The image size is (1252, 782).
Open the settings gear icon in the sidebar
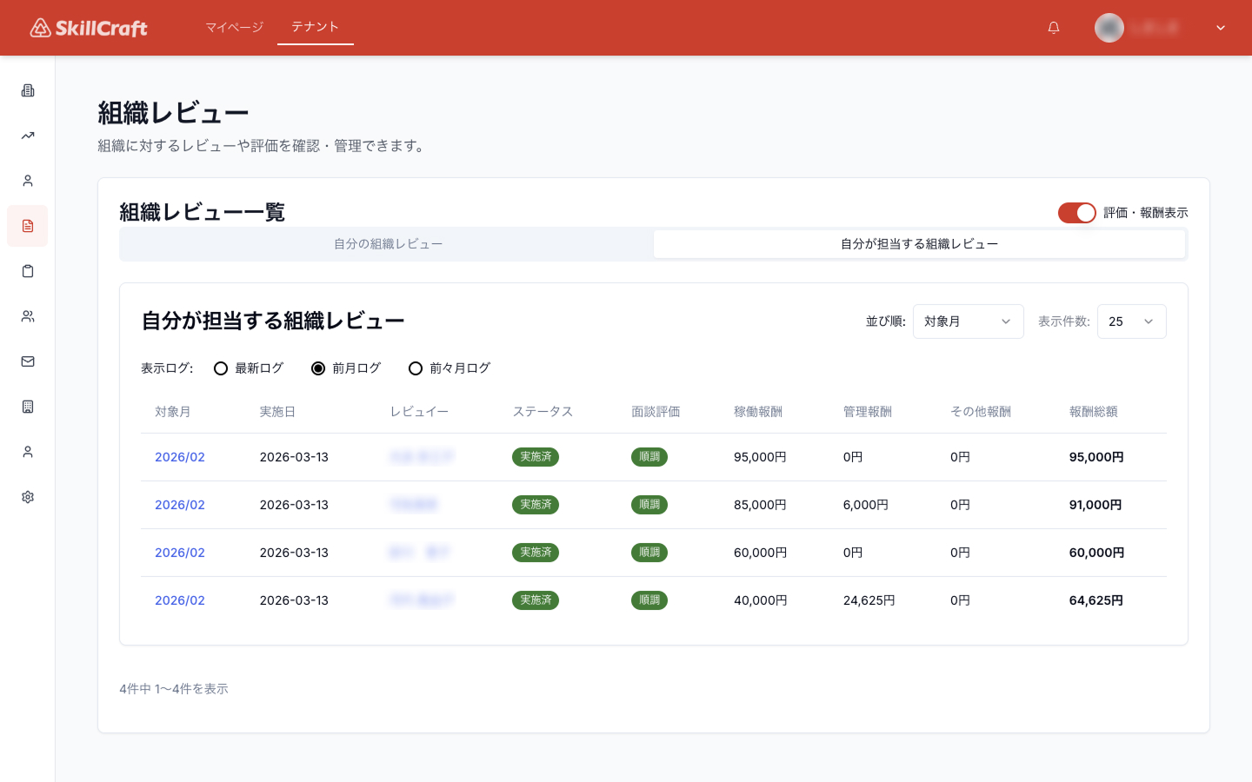coord(27,496)
